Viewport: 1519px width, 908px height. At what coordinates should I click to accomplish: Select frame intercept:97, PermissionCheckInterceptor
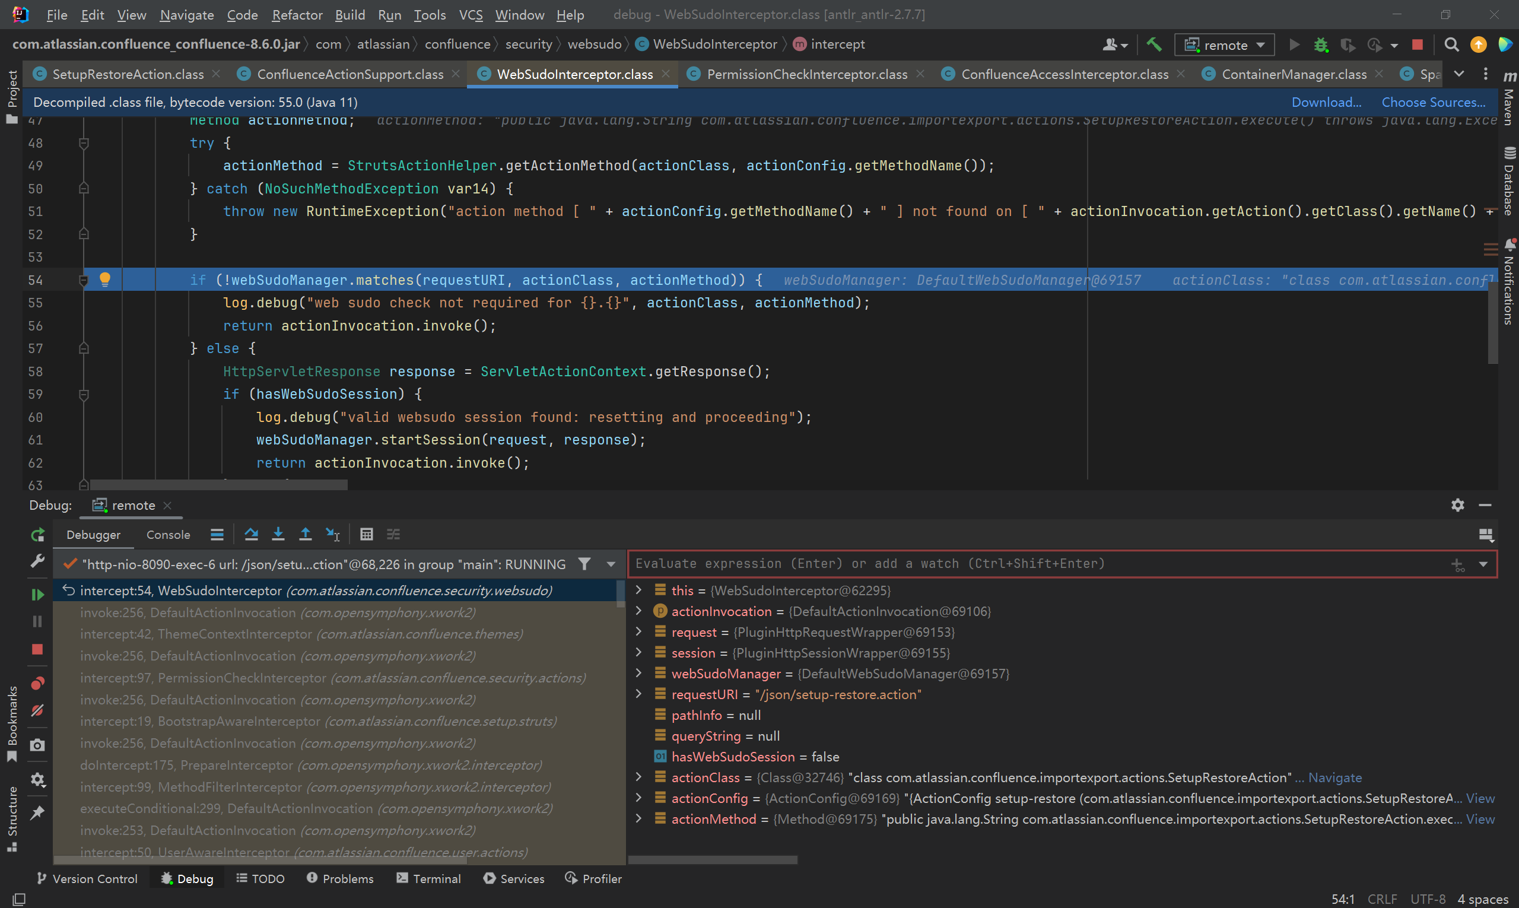coord(333,678)
